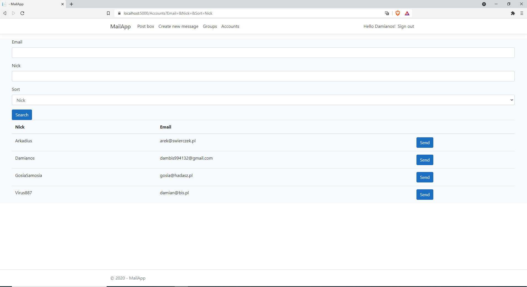Click the Search button
The height and width of the screenshot is (287, 527).
22,115
